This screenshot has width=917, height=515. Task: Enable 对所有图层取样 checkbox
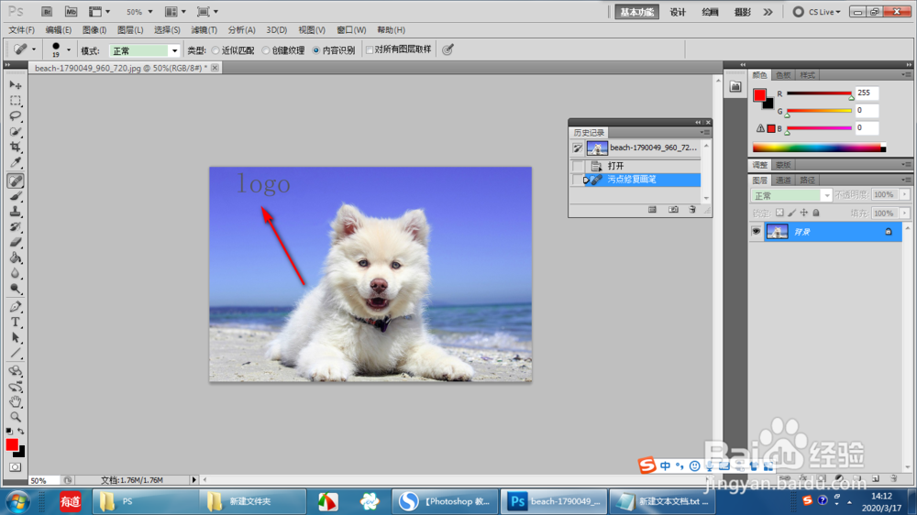[x=370, y=50]
